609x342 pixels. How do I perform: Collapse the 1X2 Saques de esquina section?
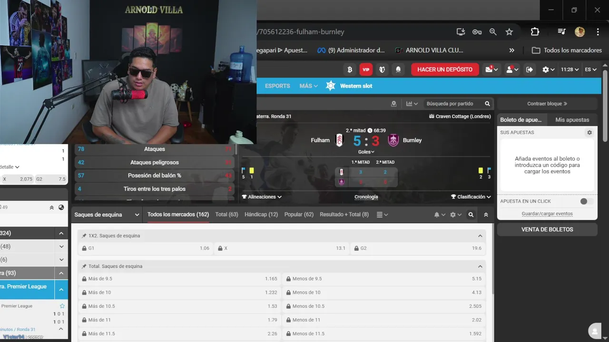[480, 236]
